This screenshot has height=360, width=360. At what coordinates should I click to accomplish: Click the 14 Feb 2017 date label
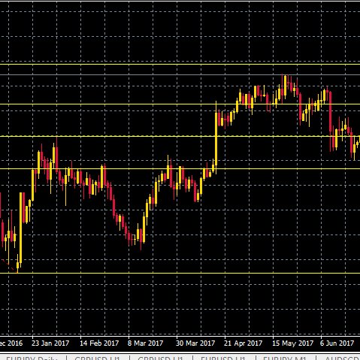tap(99, 343)
